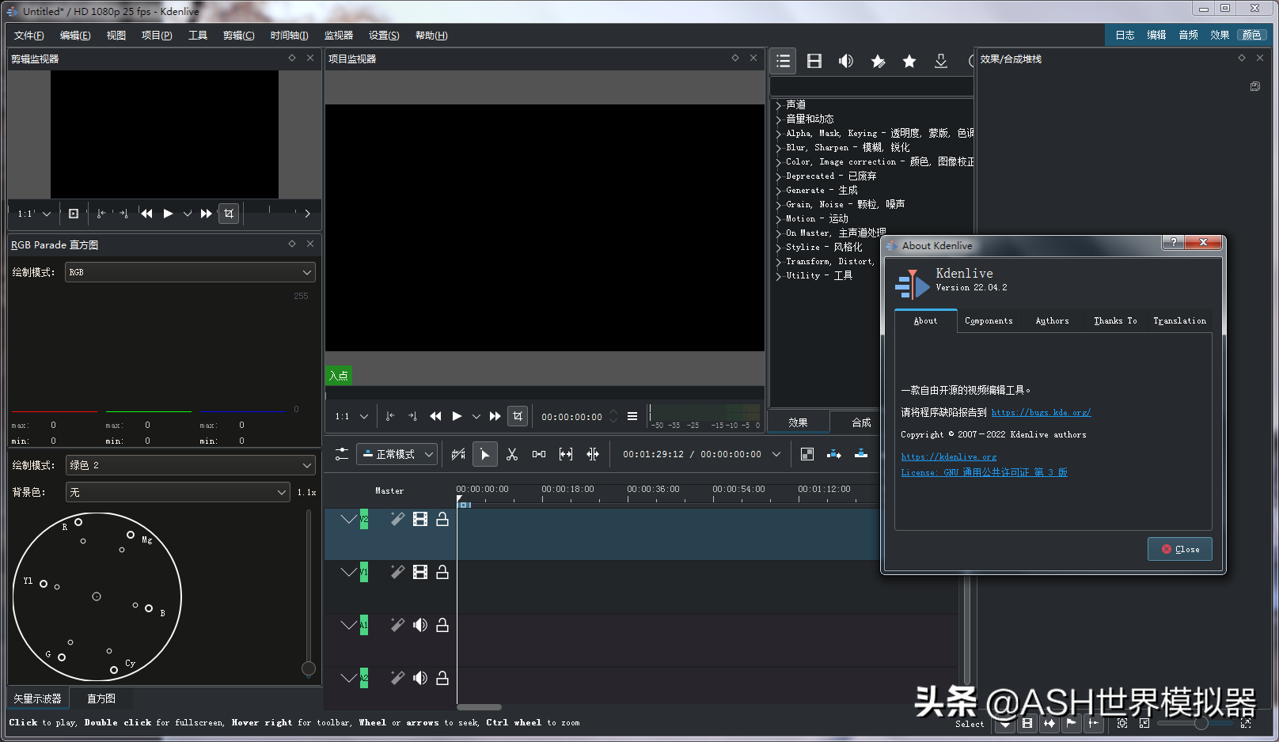The width and height of the screenshot is (1279, 742).
Task: Switch to 效果 layout button
Action: point(1220,36)
